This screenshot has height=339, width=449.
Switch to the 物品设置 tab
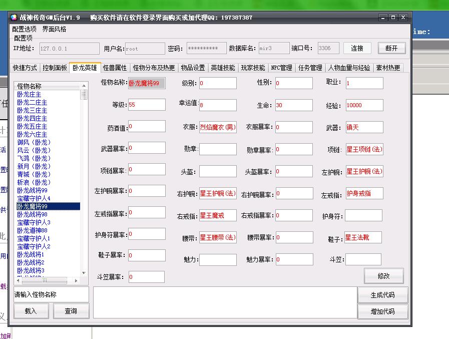point(193,68)
